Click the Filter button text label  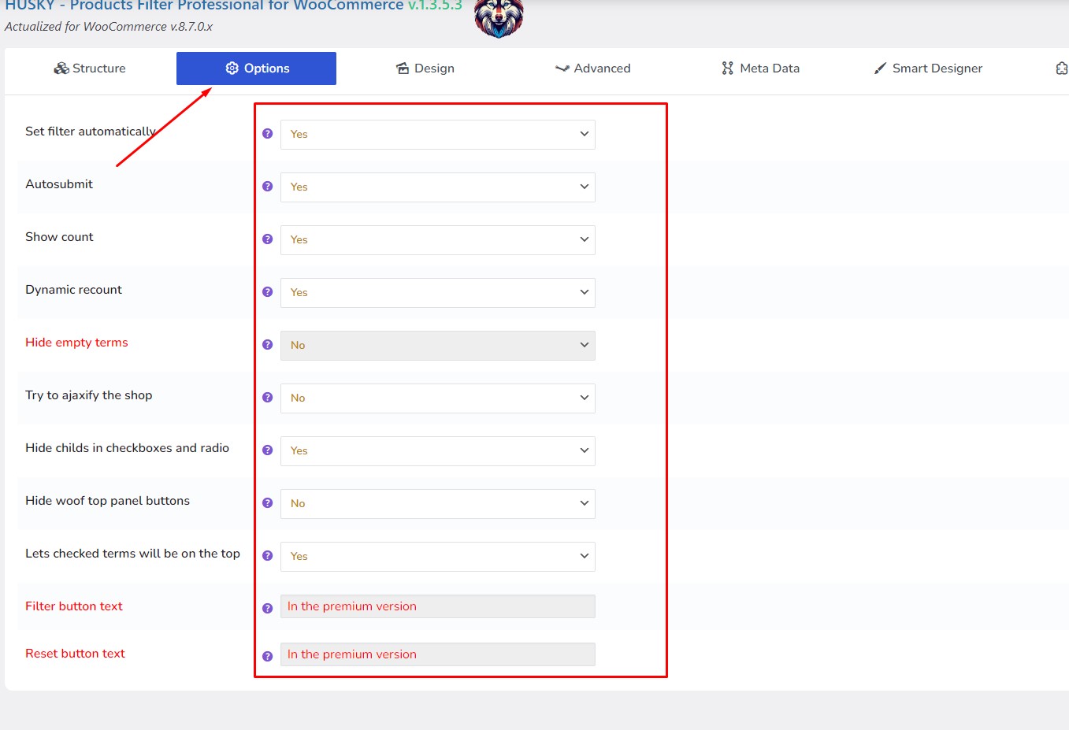click(x=74, y=606)
